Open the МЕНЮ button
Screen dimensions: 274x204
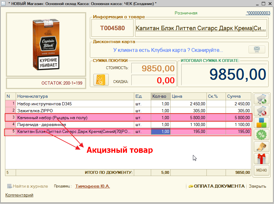(261, 170)
